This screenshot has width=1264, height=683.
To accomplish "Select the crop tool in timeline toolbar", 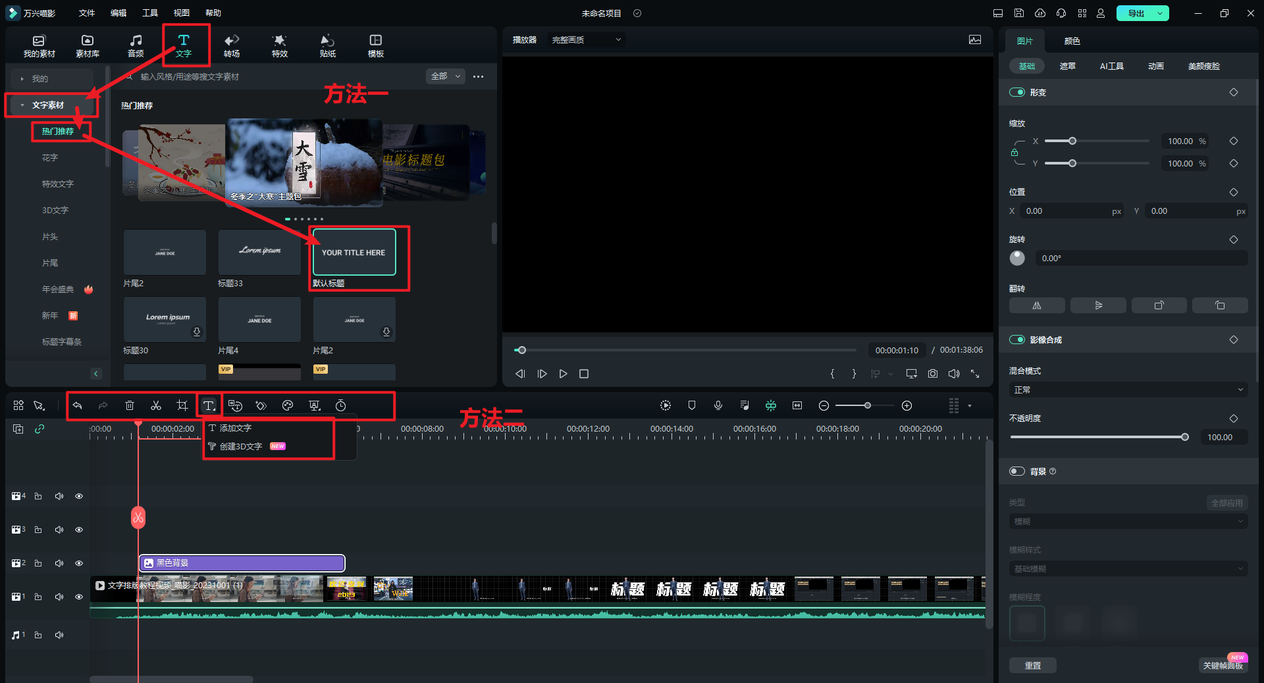I will 182,405.
